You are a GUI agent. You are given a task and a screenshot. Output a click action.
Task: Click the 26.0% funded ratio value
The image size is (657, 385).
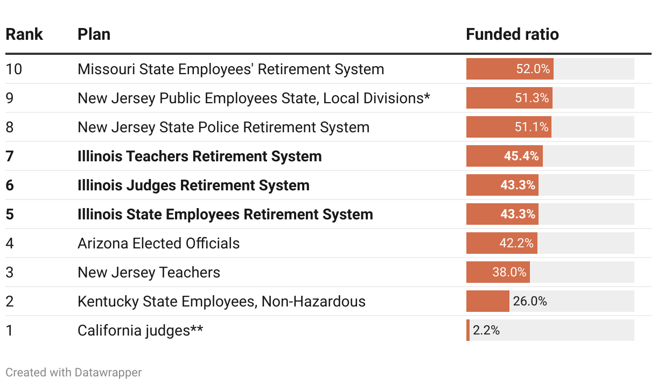click(x=530, y=302)
